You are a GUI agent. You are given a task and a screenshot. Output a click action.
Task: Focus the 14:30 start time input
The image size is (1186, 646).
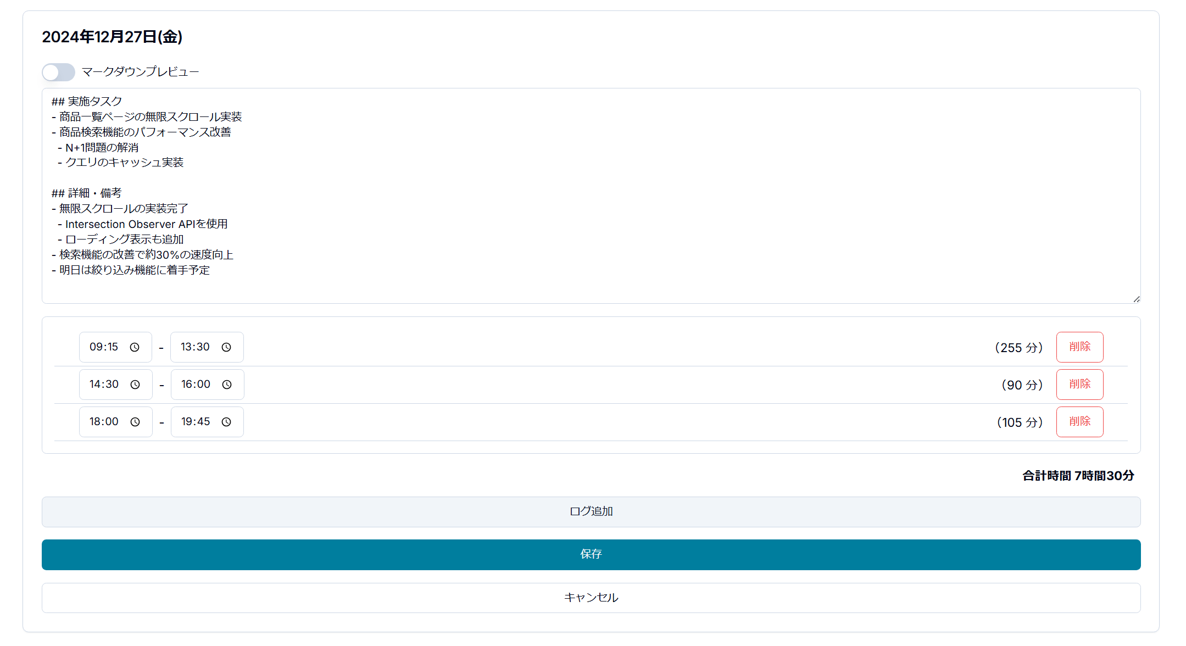(104, 385)
